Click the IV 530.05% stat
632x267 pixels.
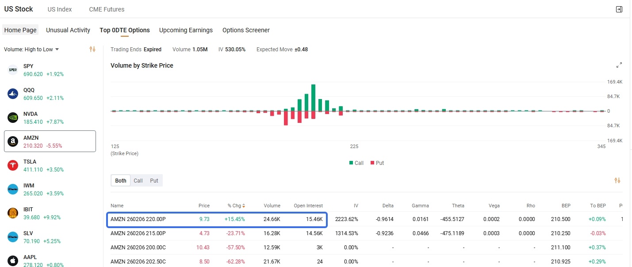coord(232,49)
